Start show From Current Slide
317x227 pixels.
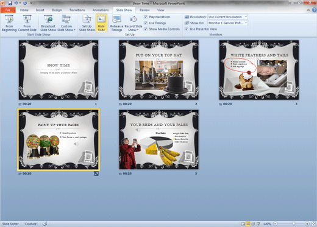coord(27,23)
